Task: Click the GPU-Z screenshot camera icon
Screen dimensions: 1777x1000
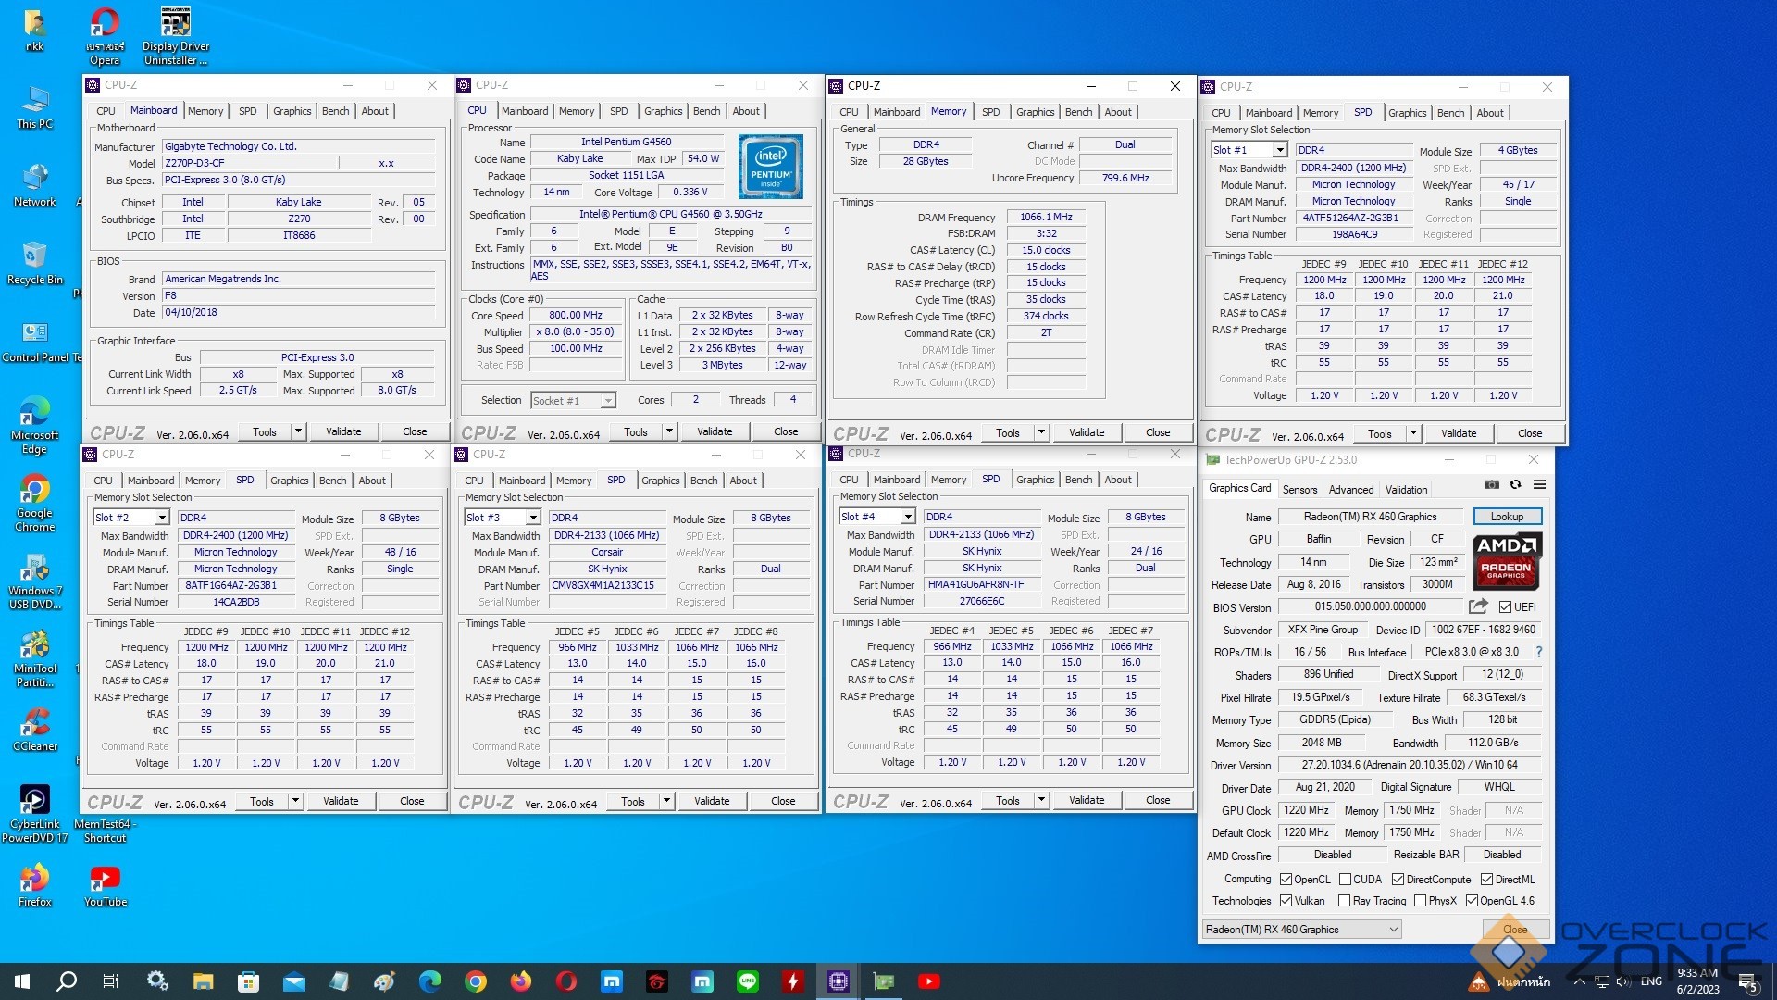Action: pyautogui.click(x=1491, y=484)
